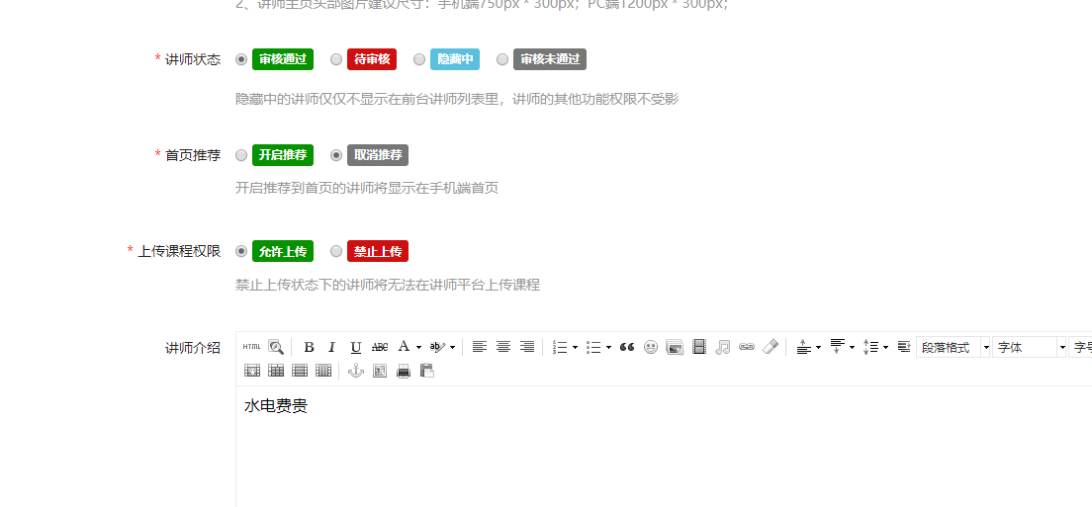Click the first table icon in second toolbar row
This screenshot has height=507, width=1092.
pos(252,371)
